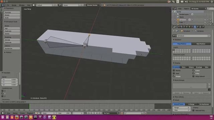Open the World properties tab icon

(x=187, y=27)
